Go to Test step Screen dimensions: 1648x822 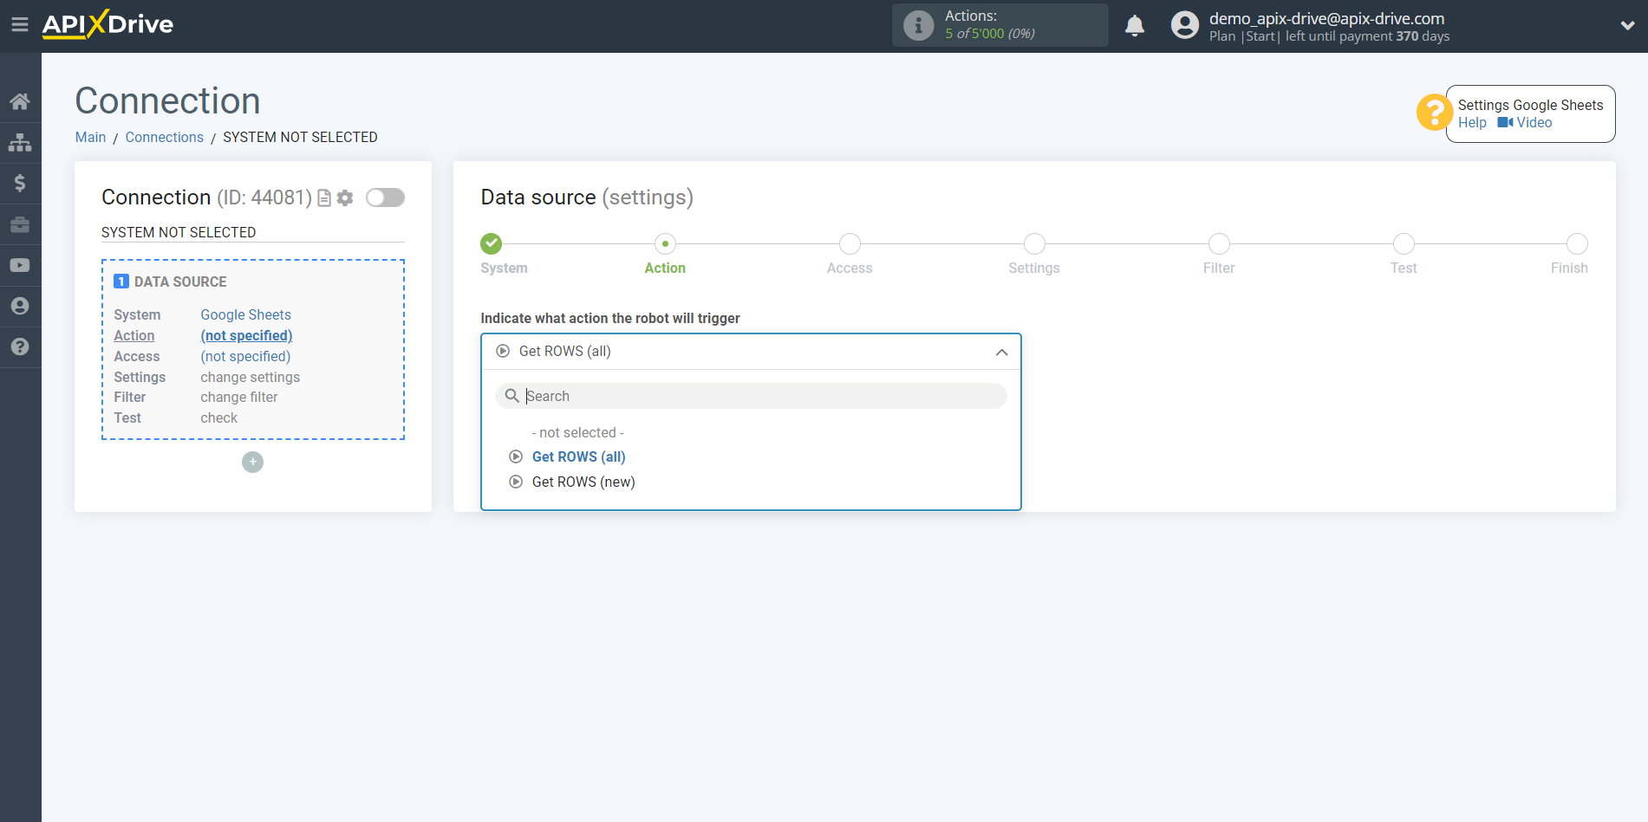(1404, 244)
